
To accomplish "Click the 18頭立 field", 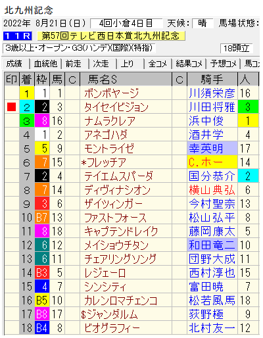I will (236, 49).
